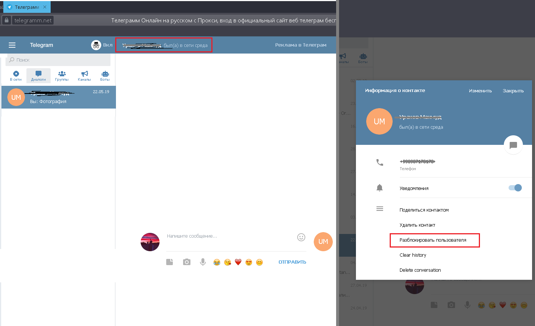This screenshot has width=535, height=326.
Task: Select Delete conversation
Action: tap(420, 270)
